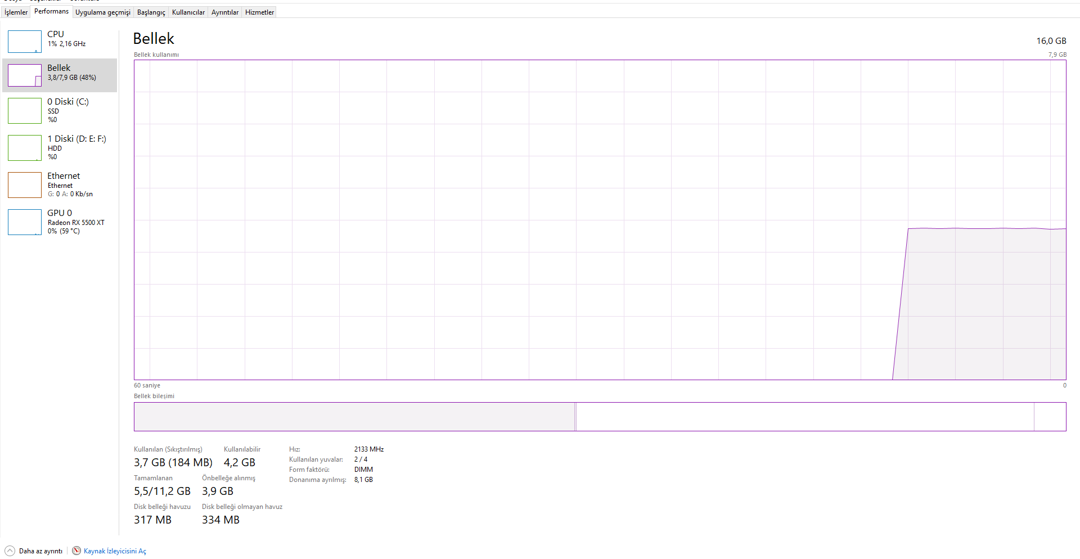Select the 0 Diski (C:) graph thumbnail
1080x559 pixels.
pyautogui.click(x=25, y=110)
